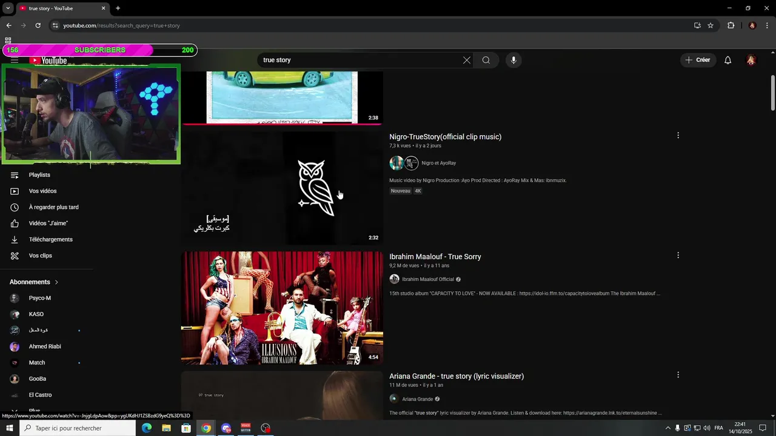Viewport: 776px width, 436px height.
Task: Click the Créer button
Action: click(x=698, y=60)
